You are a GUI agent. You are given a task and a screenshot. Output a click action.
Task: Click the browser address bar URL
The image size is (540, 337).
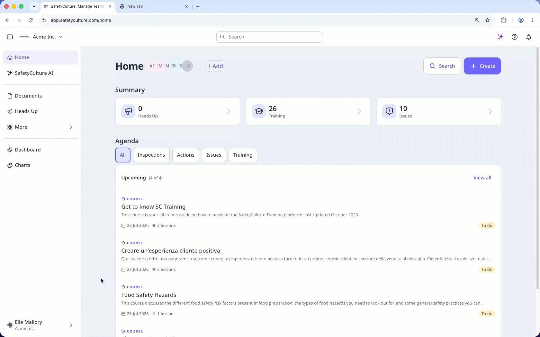pos(81,20)
